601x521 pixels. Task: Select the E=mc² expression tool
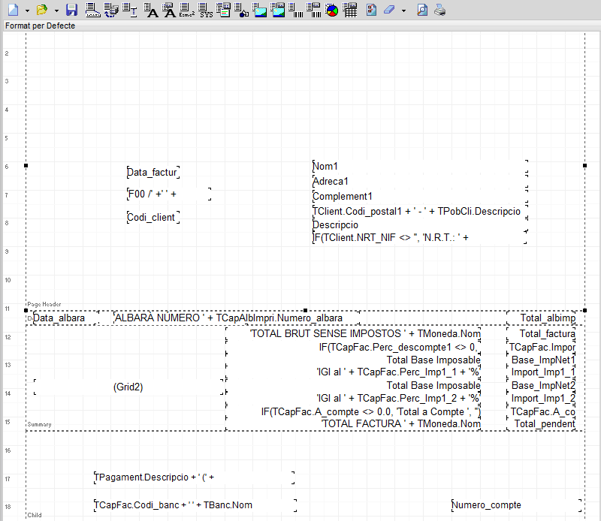187,10
